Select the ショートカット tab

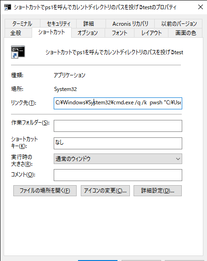[51, 32]
